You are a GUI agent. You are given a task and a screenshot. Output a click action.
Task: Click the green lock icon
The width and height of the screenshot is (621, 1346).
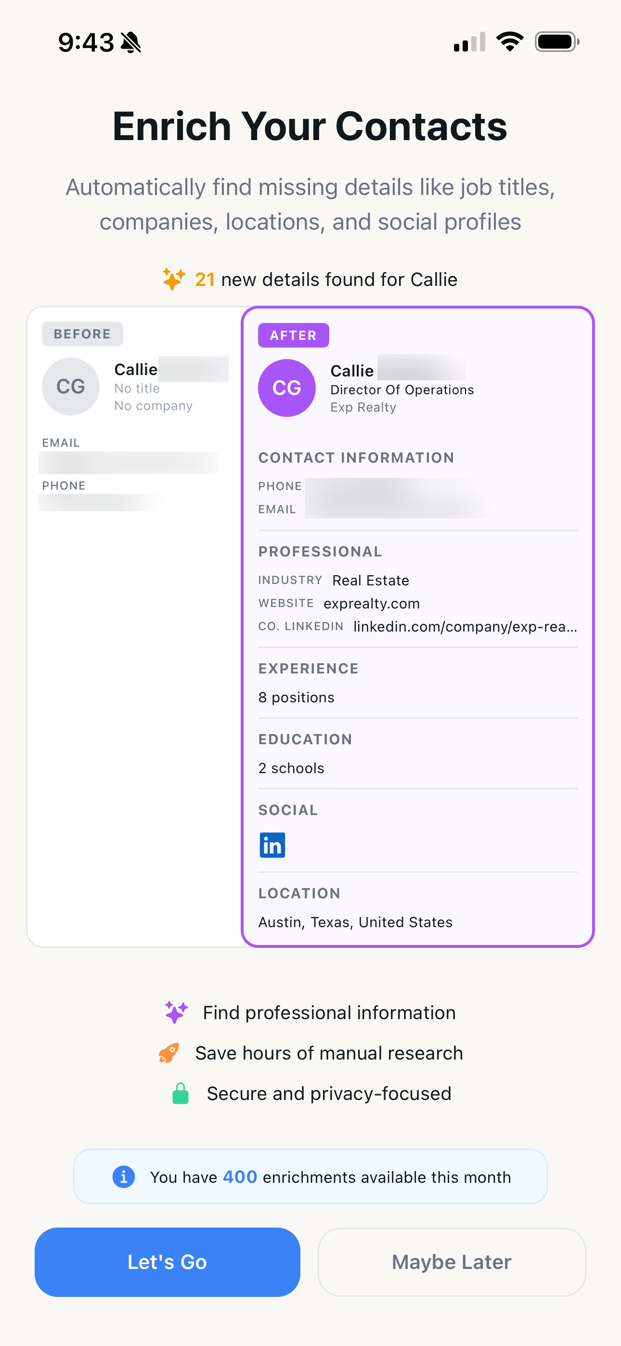tap(181, 1093)
